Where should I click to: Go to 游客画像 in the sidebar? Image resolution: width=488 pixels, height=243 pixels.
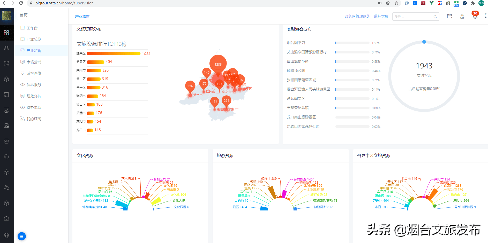(34, 73)
